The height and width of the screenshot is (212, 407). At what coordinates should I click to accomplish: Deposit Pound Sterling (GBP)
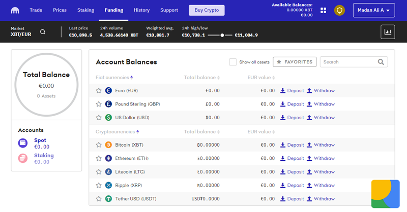coord(292,104)
